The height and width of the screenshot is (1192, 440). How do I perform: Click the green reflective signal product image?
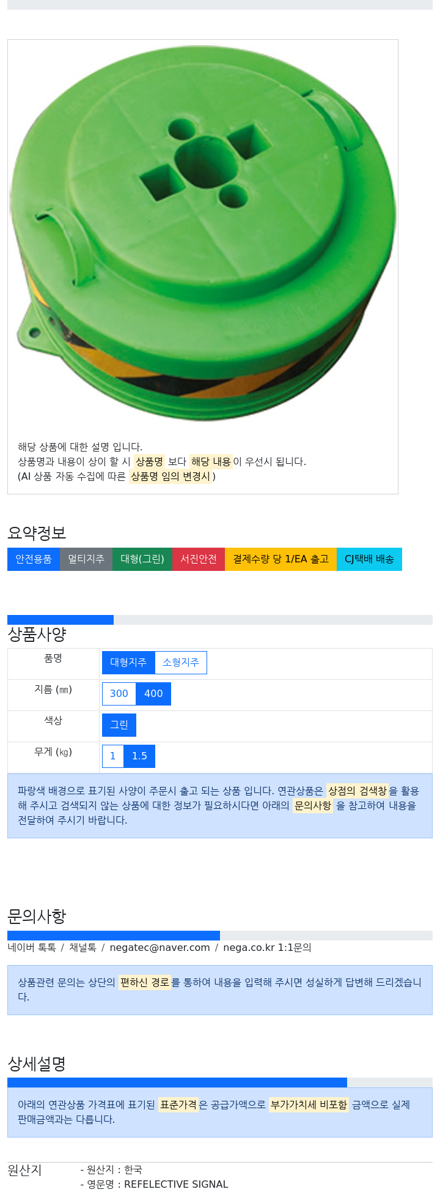coord(203,233)
